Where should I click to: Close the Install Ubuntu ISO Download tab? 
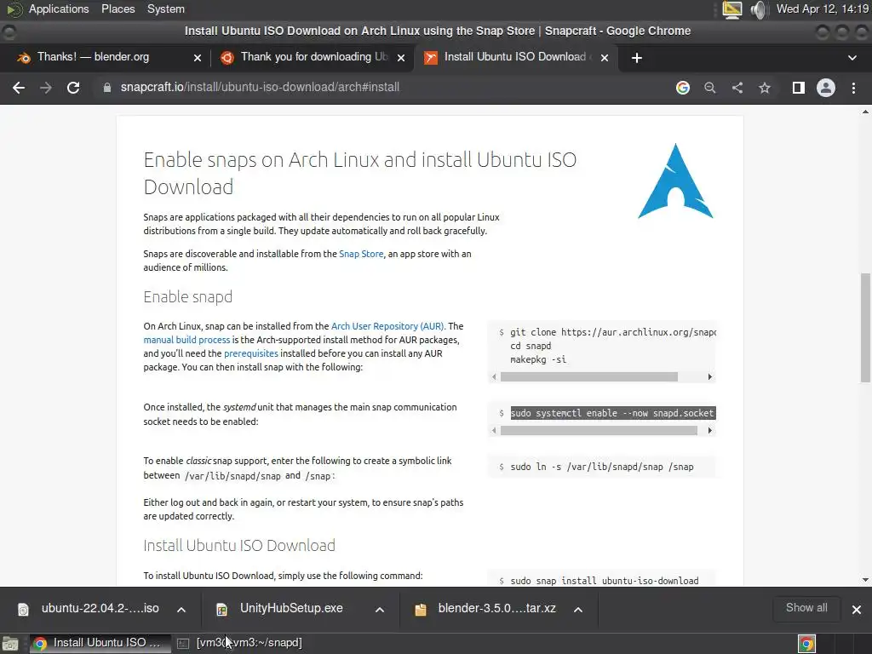click(605, 58)
